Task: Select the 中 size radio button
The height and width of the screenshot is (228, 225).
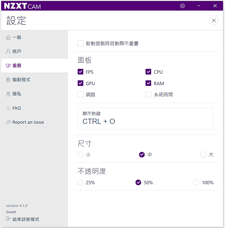Action: tap(142, 155)
